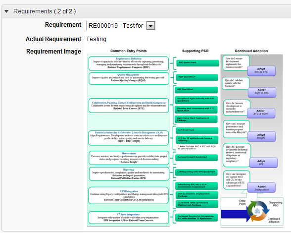Image resolution: width=291 pixels, height=233 pixels.
Task: Click the circular arrows cycle graphic
Action: pyautogui.click(x=258, y=211)
